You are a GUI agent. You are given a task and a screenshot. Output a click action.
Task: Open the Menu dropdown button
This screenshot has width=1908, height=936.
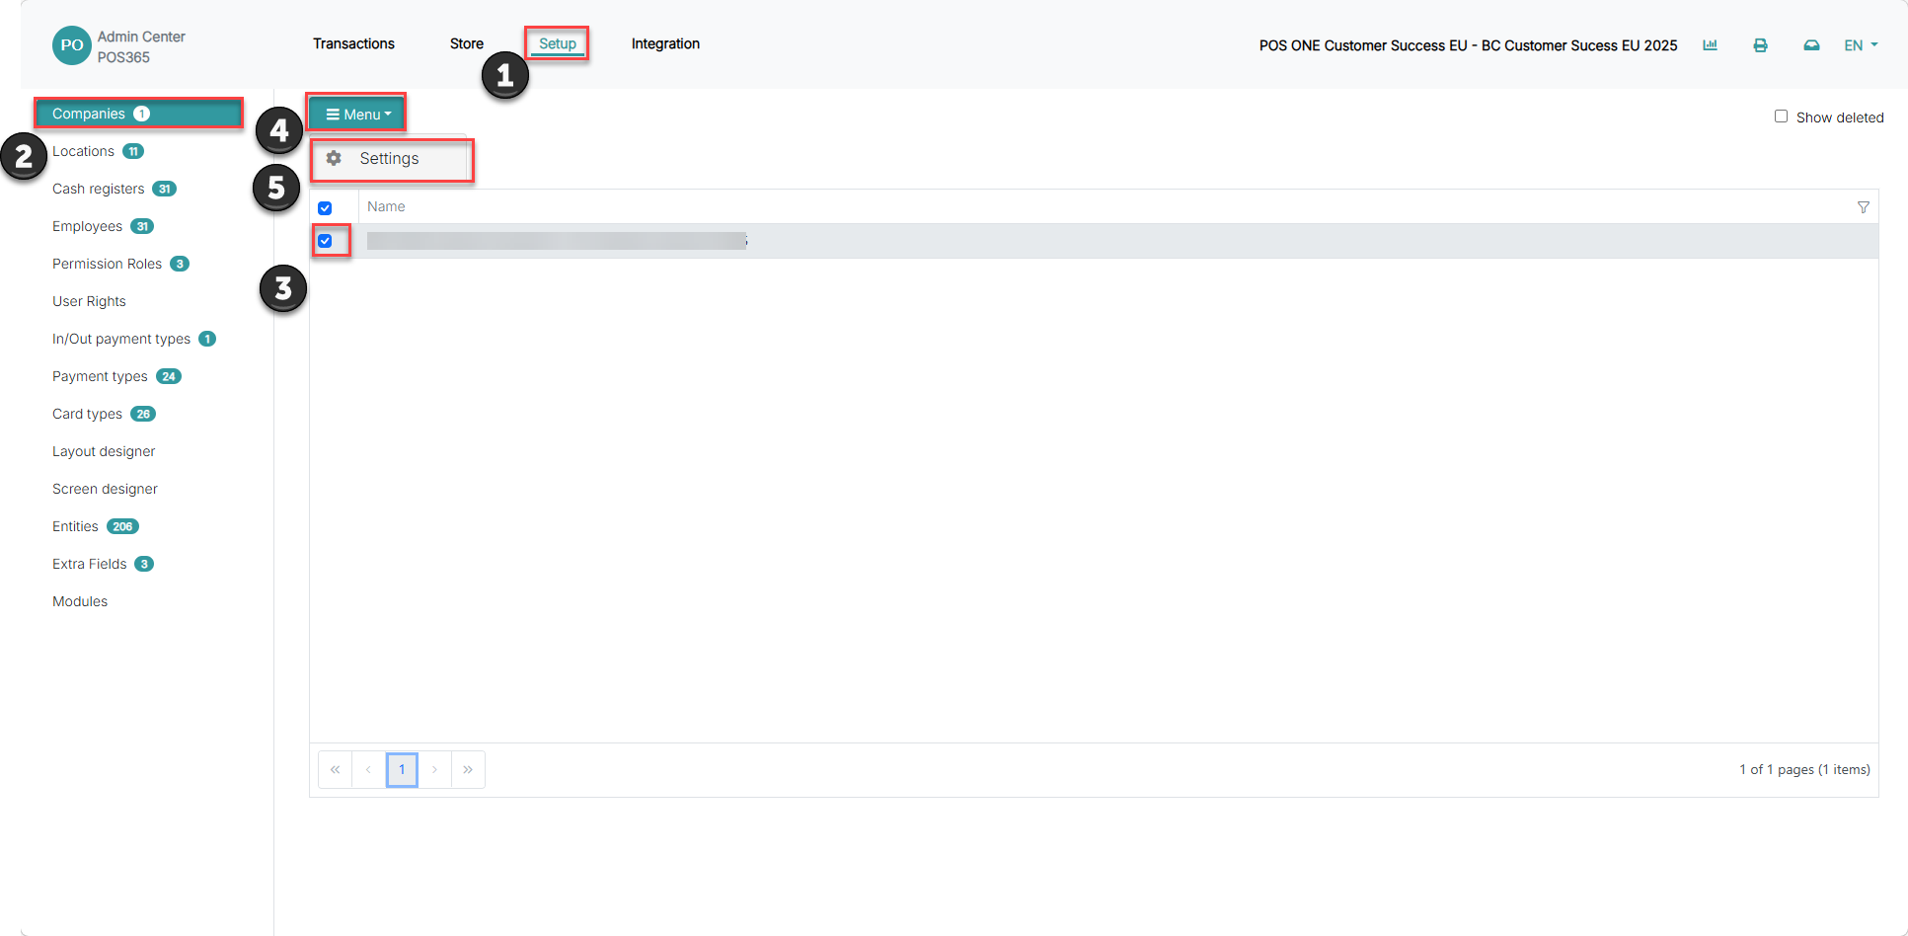[357, 115]
